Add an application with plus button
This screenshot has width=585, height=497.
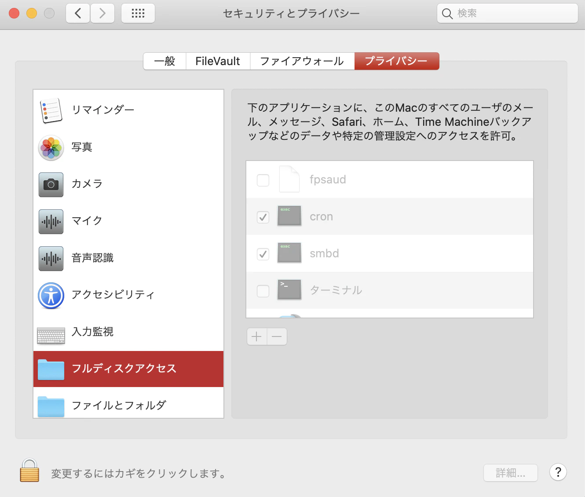click(x=257, y=336)
